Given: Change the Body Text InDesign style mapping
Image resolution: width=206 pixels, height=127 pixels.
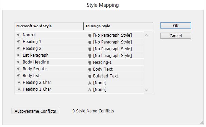Looking at the screenshot, I should (x=103, y=69).
